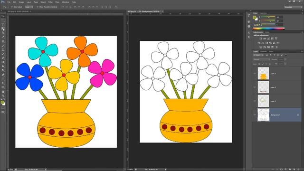Hide Layer 2 visibility eye

click(255, 87)
